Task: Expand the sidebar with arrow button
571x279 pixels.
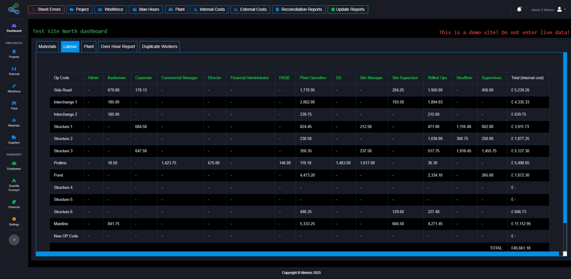Action: (x=14, y=240)
